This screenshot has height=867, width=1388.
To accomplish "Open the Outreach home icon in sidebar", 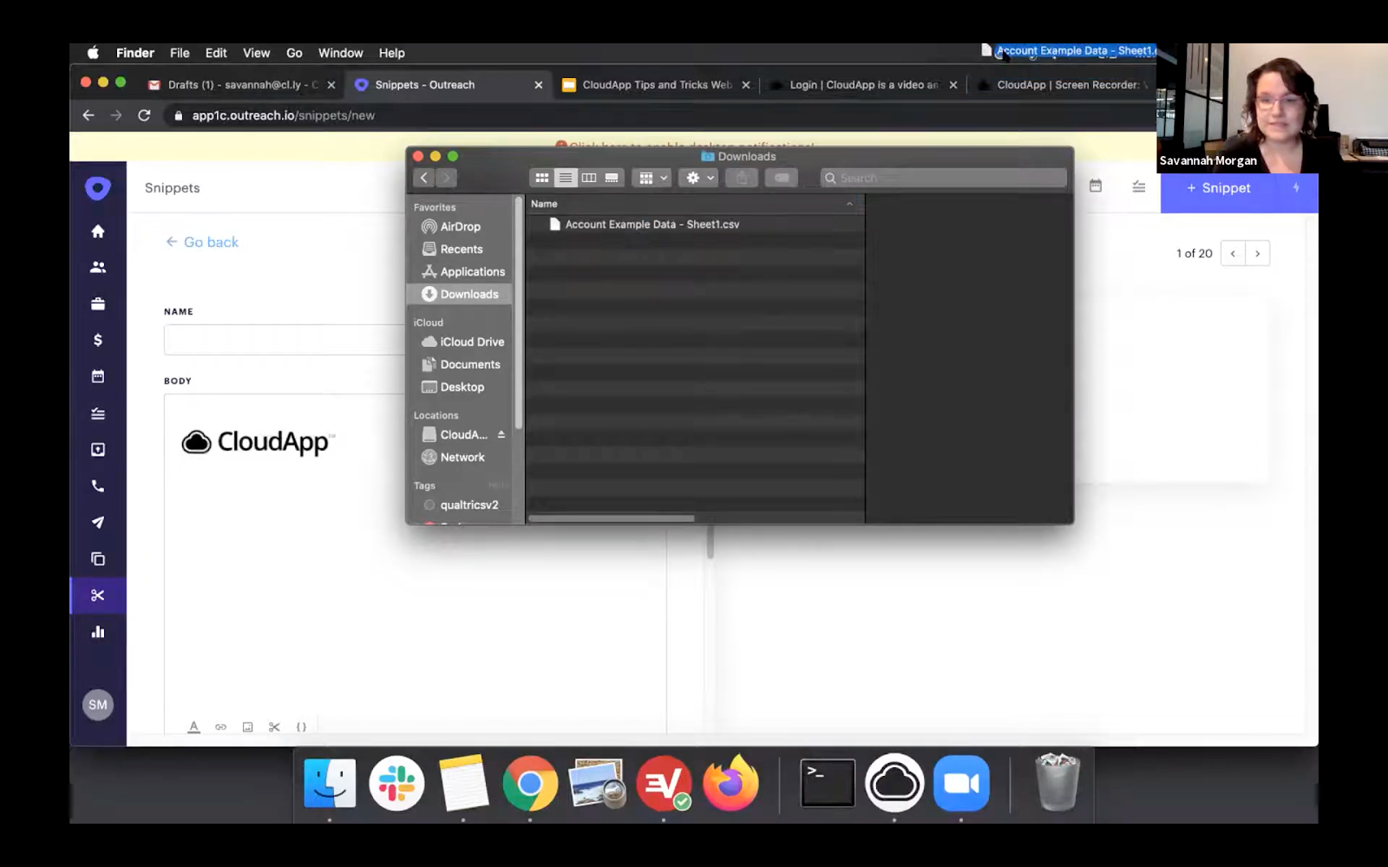I will (98, 231).
